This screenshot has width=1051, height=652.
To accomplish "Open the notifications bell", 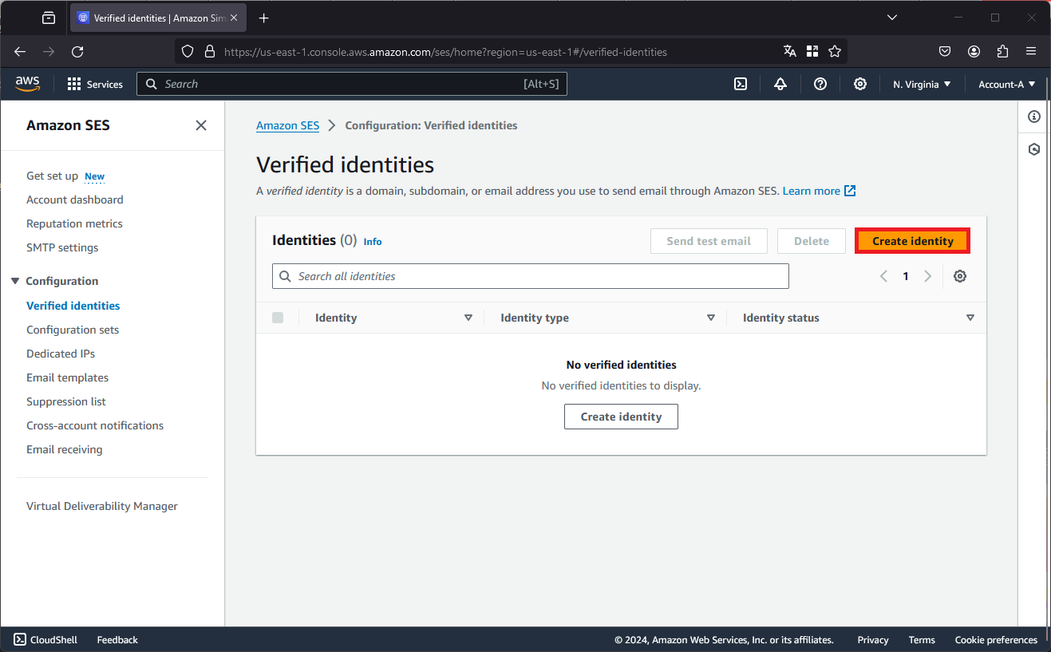I will tap(780, 84).
